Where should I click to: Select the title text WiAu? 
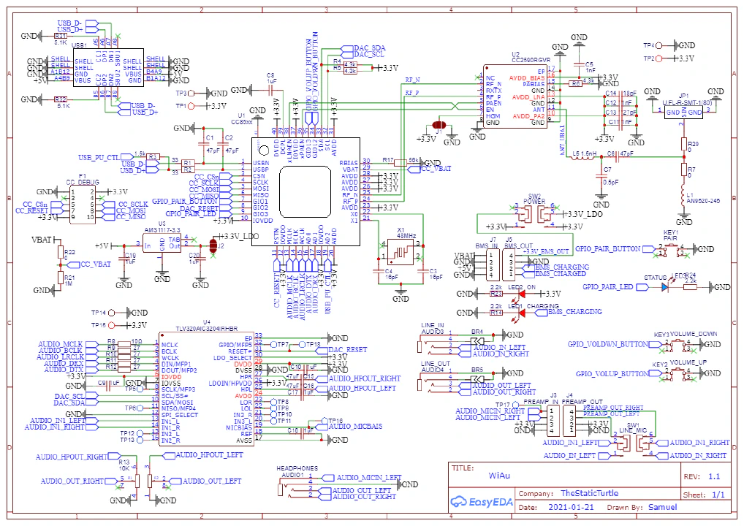(499, 476)
